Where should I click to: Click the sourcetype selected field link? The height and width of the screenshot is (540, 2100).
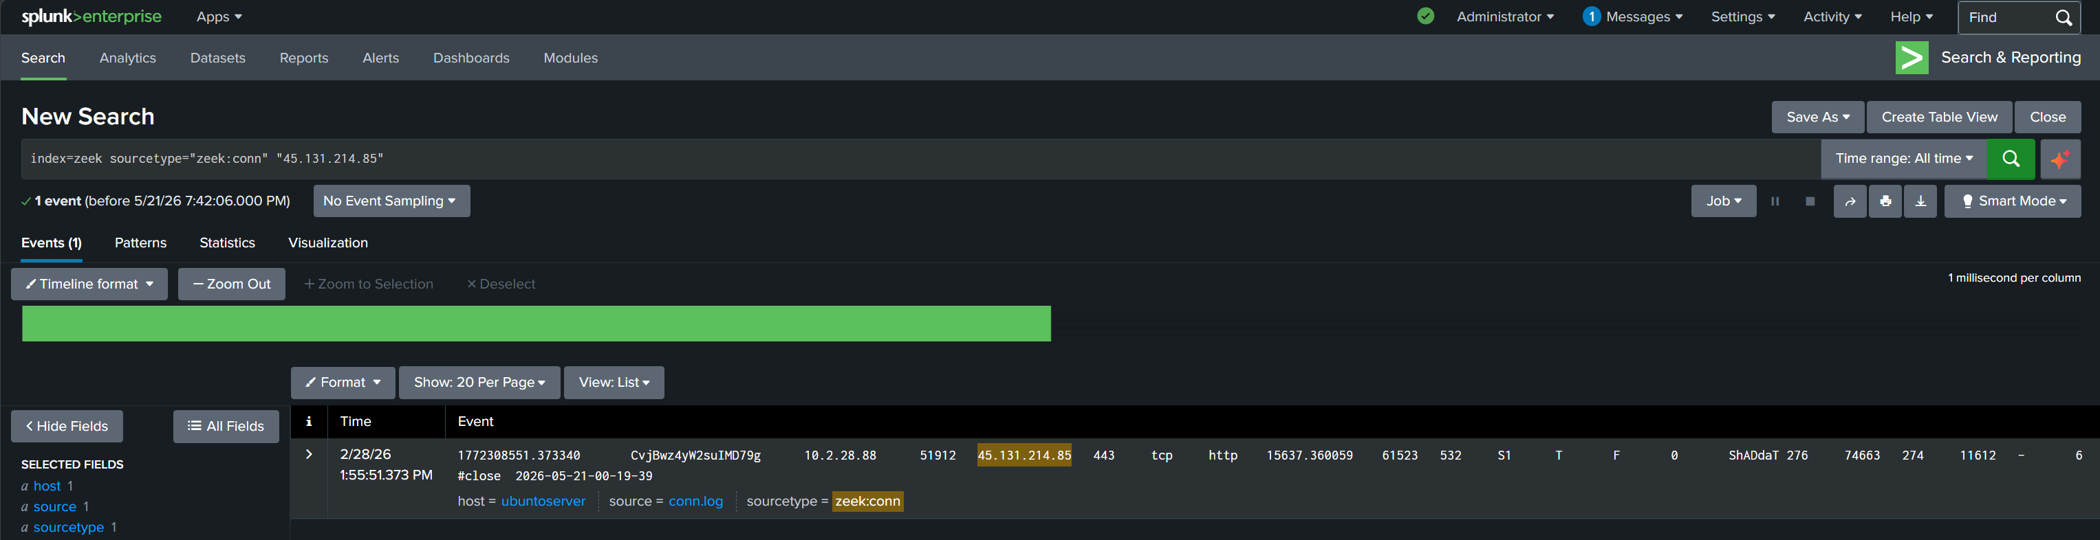(x=69, y=528)
